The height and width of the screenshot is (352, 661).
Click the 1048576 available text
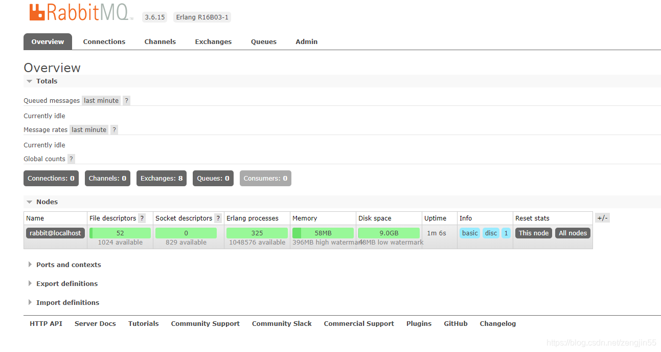coord(257,243)
